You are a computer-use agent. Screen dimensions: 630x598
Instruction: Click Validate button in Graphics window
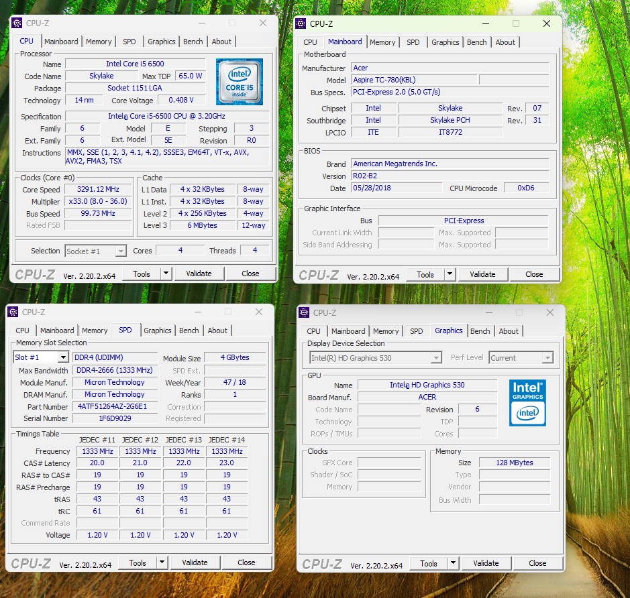486,564
